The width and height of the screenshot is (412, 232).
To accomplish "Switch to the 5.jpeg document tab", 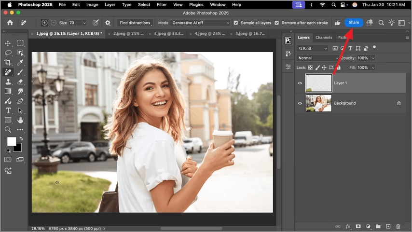I will coord(250,34).
